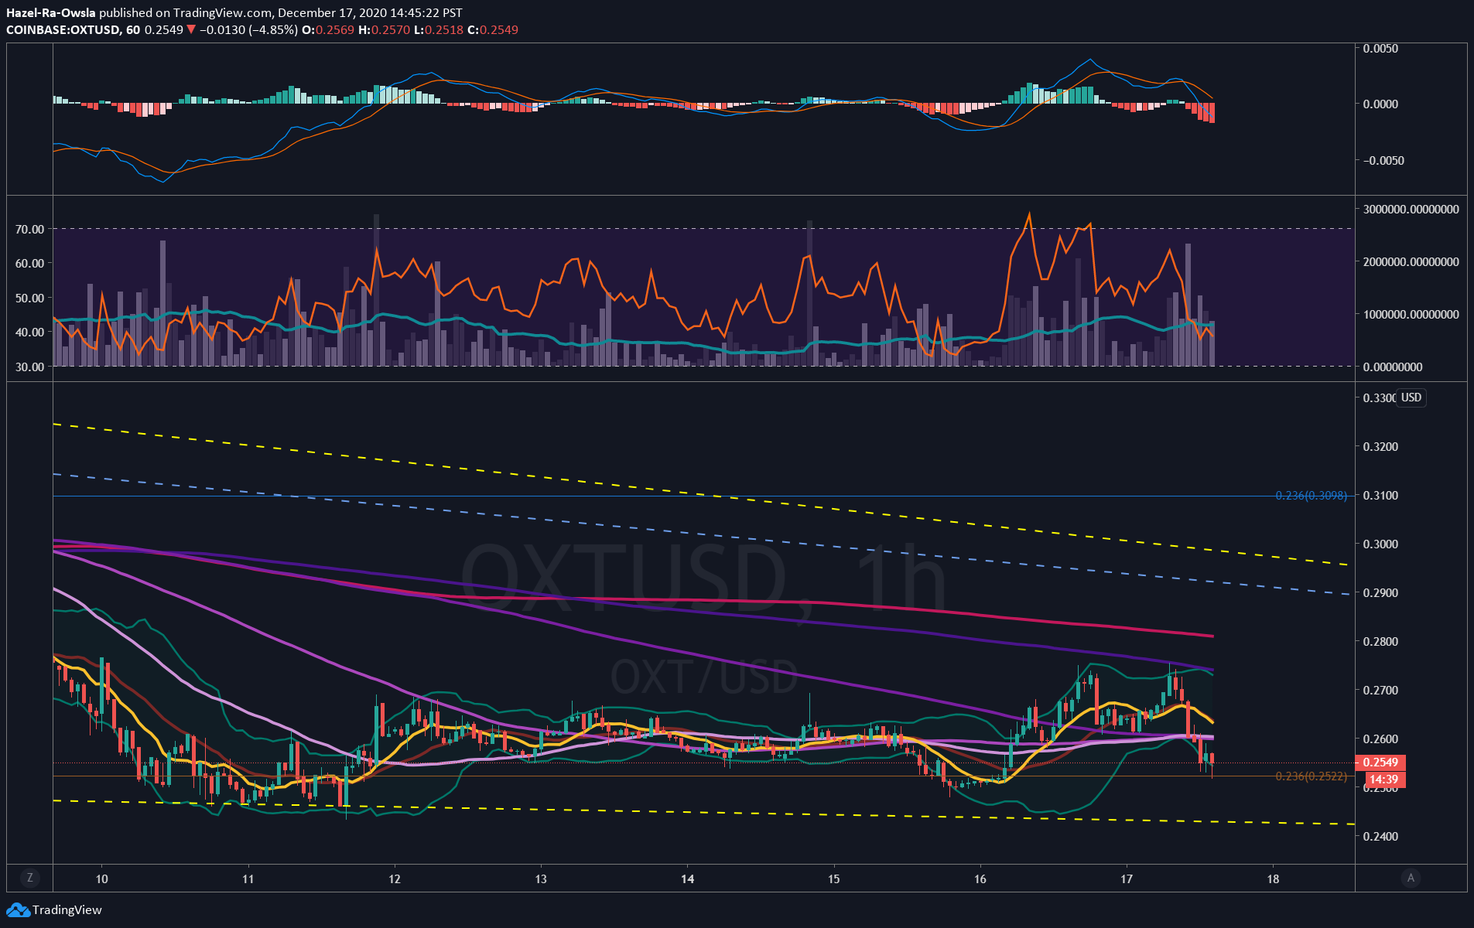Toggle the A auto-scale circle icon
The width and height of the screenshot is (1474, 928).
1411,878
